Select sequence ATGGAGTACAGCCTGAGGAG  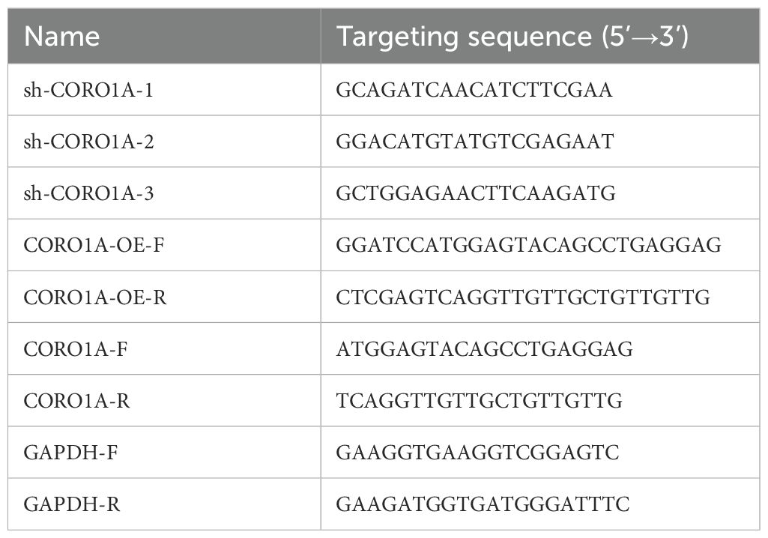click(485, 349)
